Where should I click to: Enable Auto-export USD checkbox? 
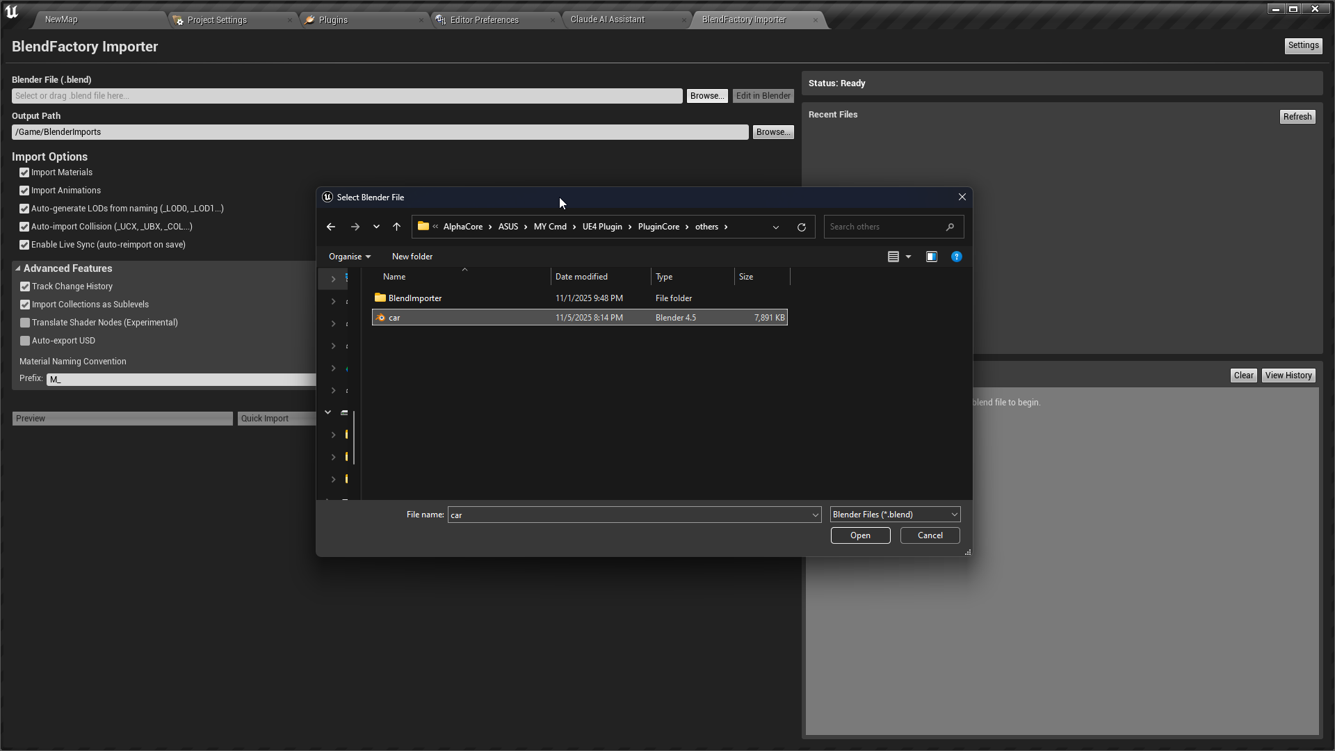(25, 341)
